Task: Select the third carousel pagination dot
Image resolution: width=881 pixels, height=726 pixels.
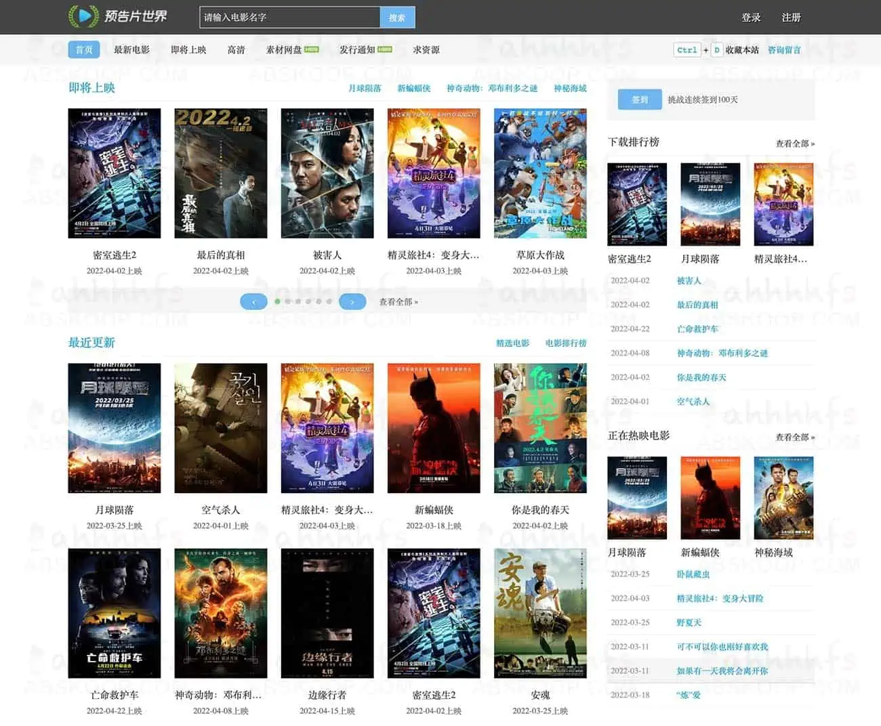Action: click(298, 301)
